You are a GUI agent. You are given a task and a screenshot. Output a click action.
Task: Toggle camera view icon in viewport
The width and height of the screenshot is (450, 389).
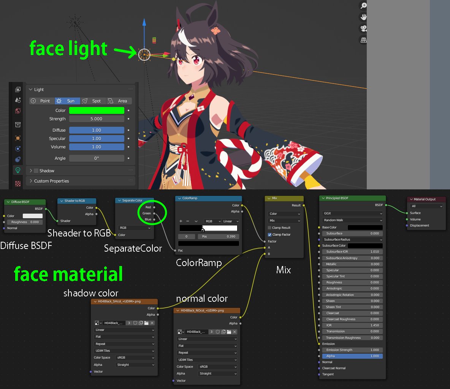point(364,28)
